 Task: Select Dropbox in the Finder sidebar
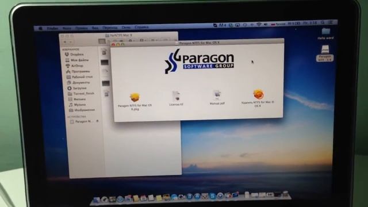74,55
